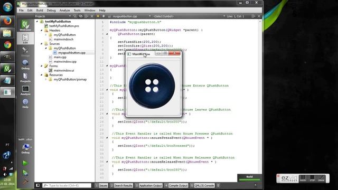Screen dimensions: 338x190
Task: Build the project with the hammer icon
Action: pos(25,182)
